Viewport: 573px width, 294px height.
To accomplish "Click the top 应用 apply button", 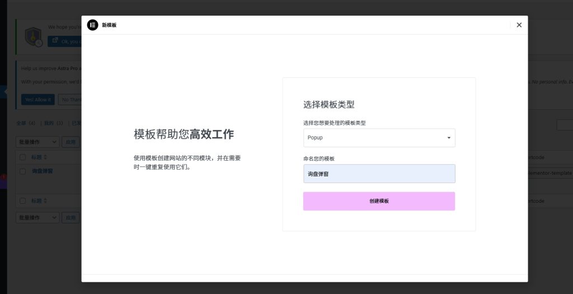I will (71, 142).
